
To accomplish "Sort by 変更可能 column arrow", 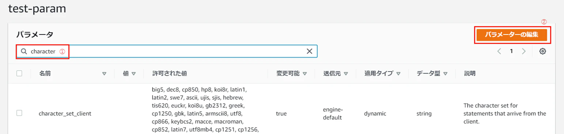I will [304, 73].
